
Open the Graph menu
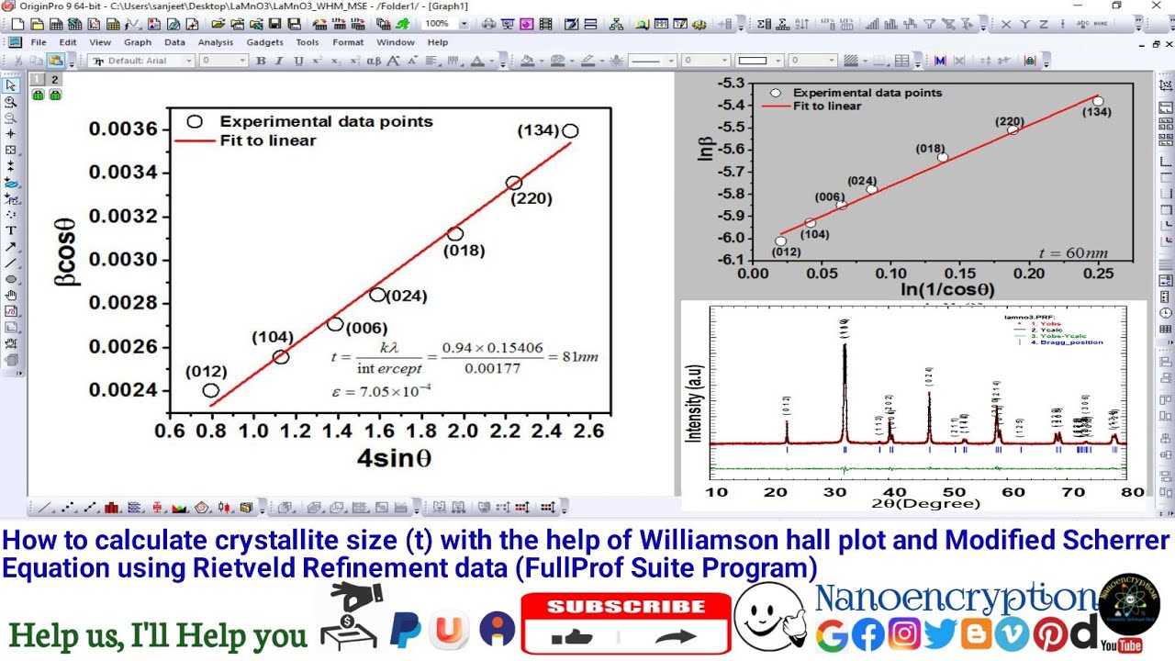click(x=138, y=42)
